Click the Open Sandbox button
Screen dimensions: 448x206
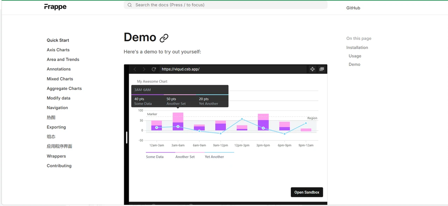(x=307, y=192)
